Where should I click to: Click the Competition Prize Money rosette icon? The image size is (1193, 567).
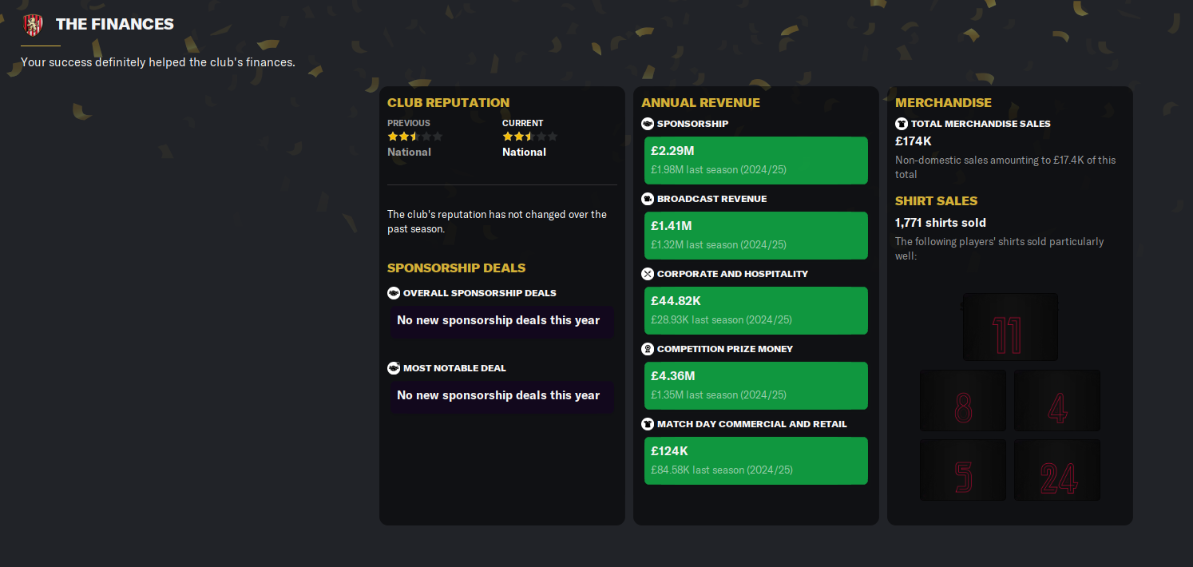tap(648, 349)
